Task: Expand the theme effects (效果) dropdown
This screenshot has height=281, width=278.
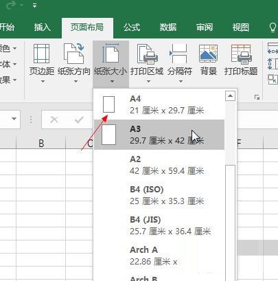Action: [x=15, y=80]
